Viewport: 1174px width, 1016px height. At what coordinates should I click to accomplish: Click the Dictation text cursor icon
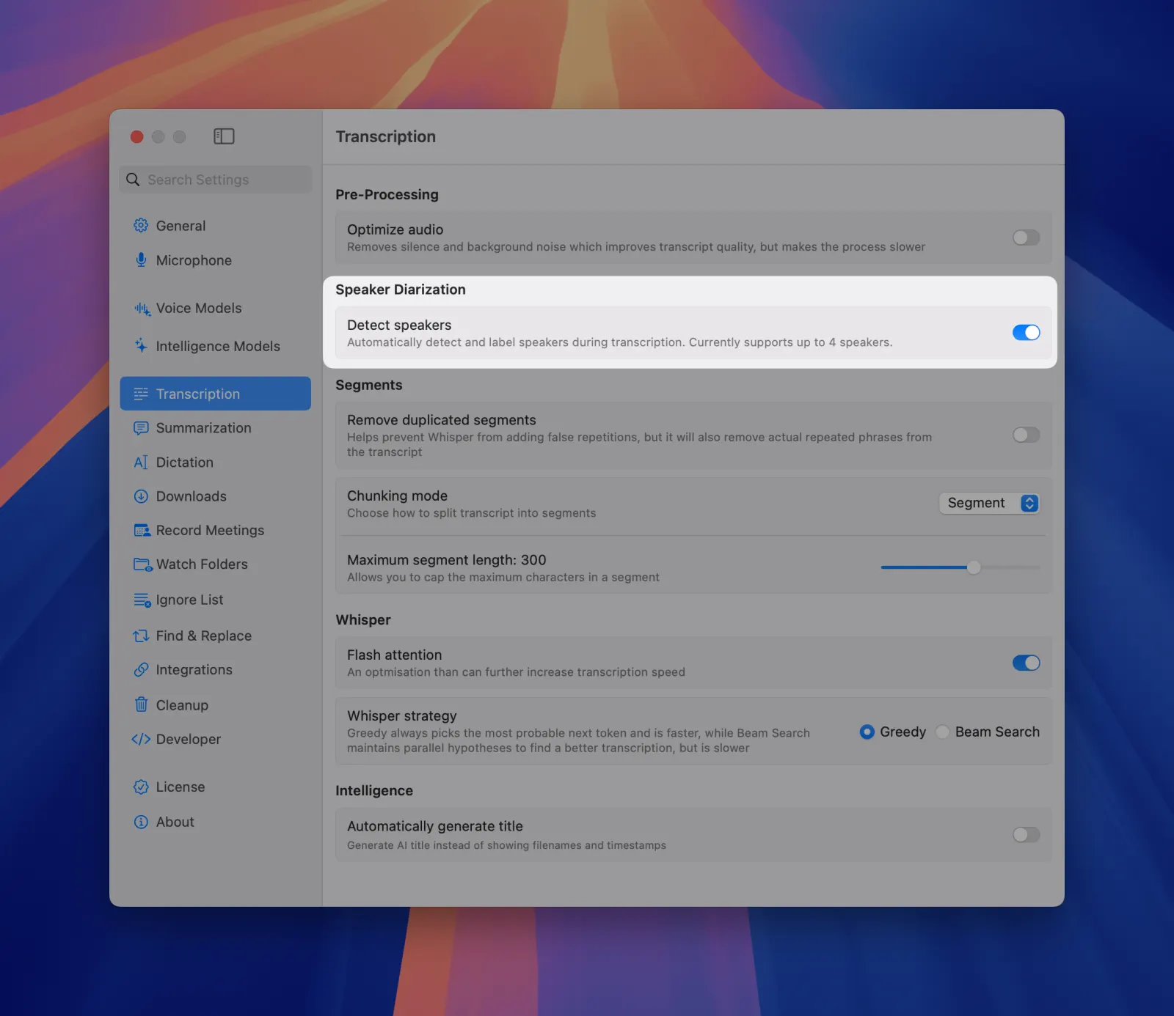click(141, 463)
